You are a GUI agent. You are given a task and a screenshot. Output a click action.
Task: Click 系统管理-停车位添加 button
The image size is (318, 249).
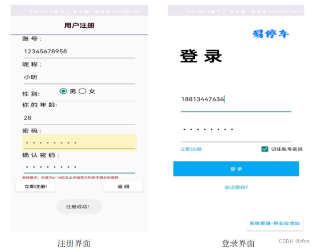275,224
